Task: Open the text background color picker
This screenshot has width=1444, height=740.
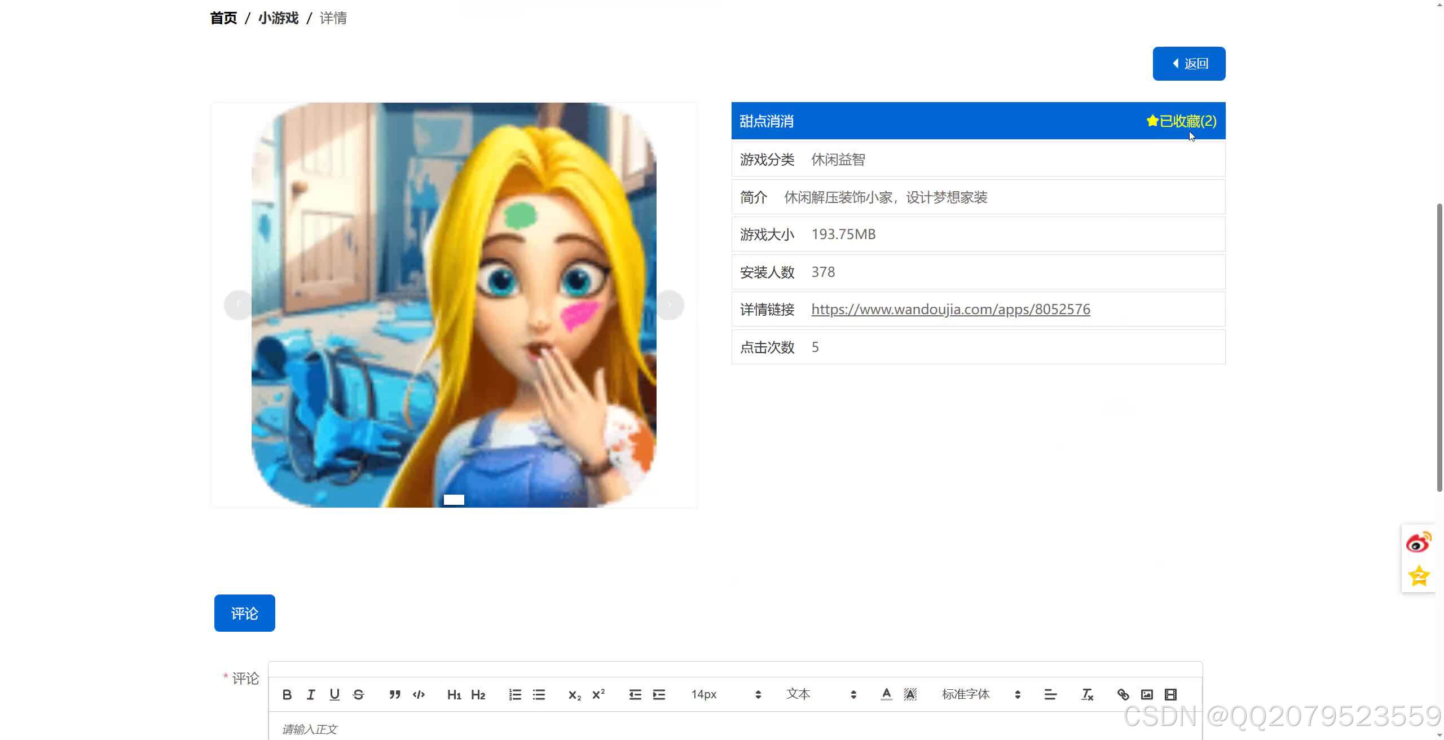Action: pos(910,694)
